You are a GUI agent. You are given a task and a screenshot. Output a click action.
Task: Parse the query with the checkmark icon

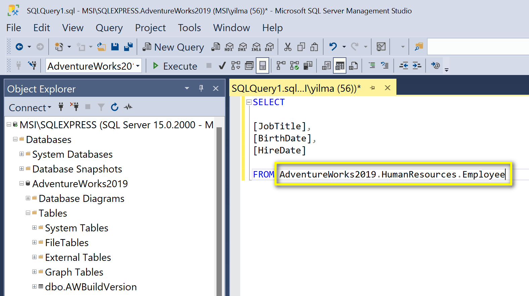click(222, 66)
